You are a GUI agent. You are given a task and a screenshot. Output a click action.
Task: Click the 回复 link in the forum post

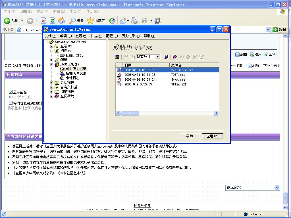tap(270, 54)
